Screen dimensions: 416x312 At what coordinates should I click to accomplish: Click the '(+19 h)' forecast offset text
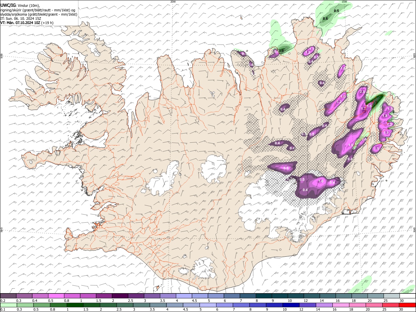click(47, 23)
